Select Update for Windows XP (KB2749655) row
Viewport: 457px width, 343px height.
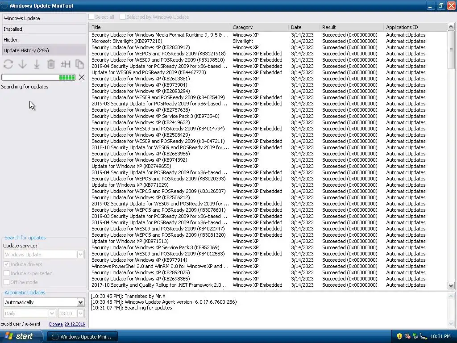tap(268, 166)
